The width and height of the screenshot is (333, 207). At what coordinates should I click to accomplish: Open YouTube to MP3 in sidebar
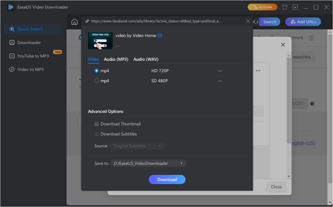33,56
